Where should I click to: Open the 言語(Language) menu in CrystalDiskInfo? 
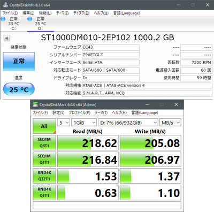pos(126,13)
